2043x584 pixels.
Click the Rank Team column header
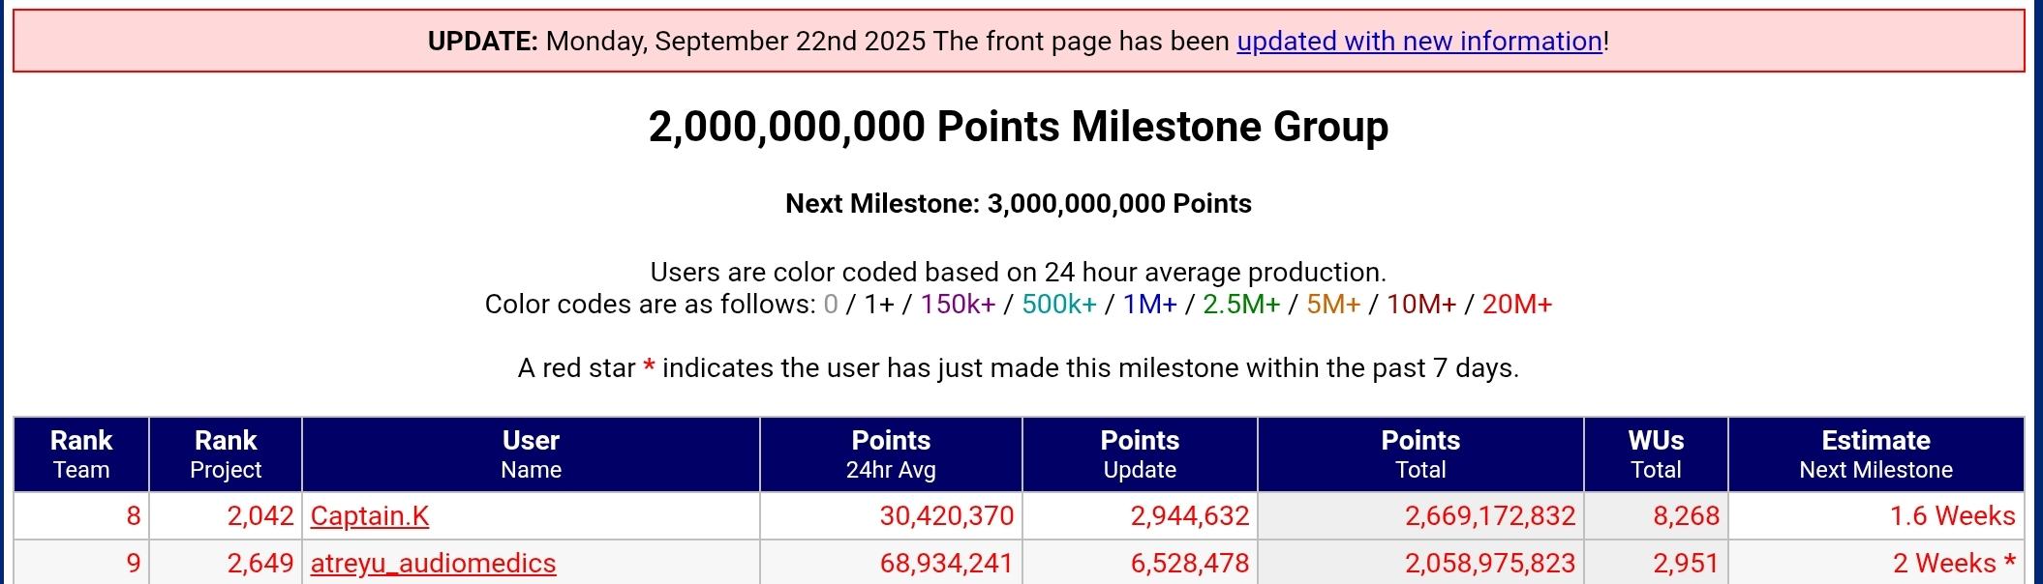81,454
